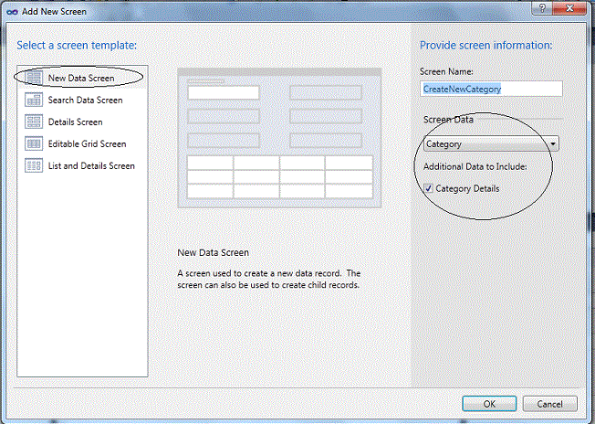Click the screen template preview thumbnail
Image resolution: width=595 pixels, height=424 pixels.
[279, 138]
